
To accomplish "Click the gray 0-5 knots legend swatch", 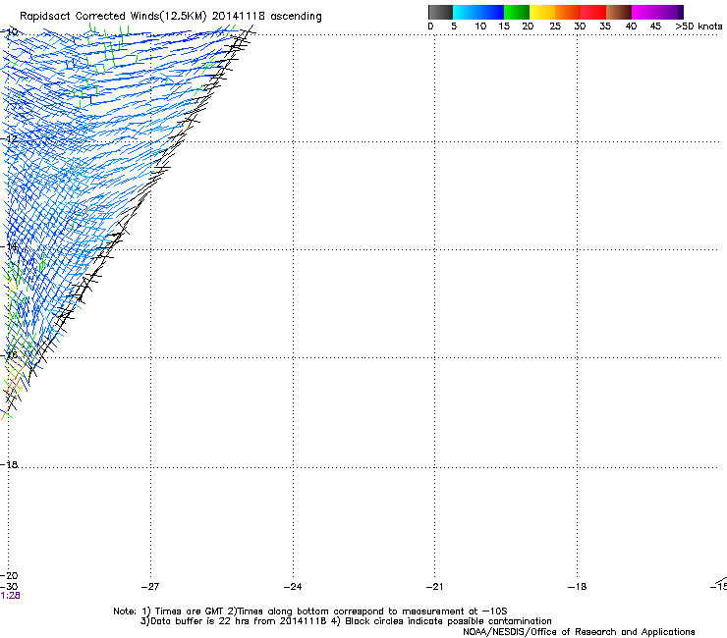I will 440,12.
